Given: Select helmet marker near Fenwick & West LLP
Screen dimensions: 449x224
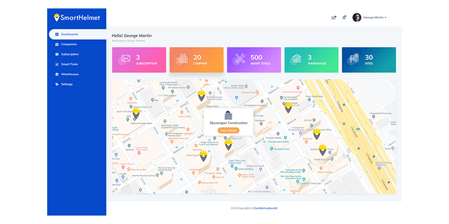Looking at the screenshot, I should (136, 114).
